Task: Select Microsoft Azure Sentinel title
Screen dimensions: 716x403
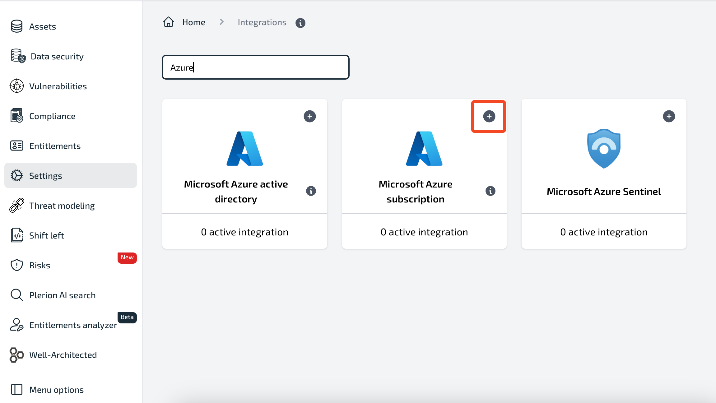Action: pyautogui.click(x=604, y=192)
